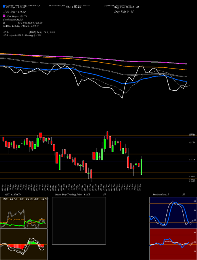Open the red RSI chart panel
This screenshot has width=197, height=260.
(x=173, y=244)
